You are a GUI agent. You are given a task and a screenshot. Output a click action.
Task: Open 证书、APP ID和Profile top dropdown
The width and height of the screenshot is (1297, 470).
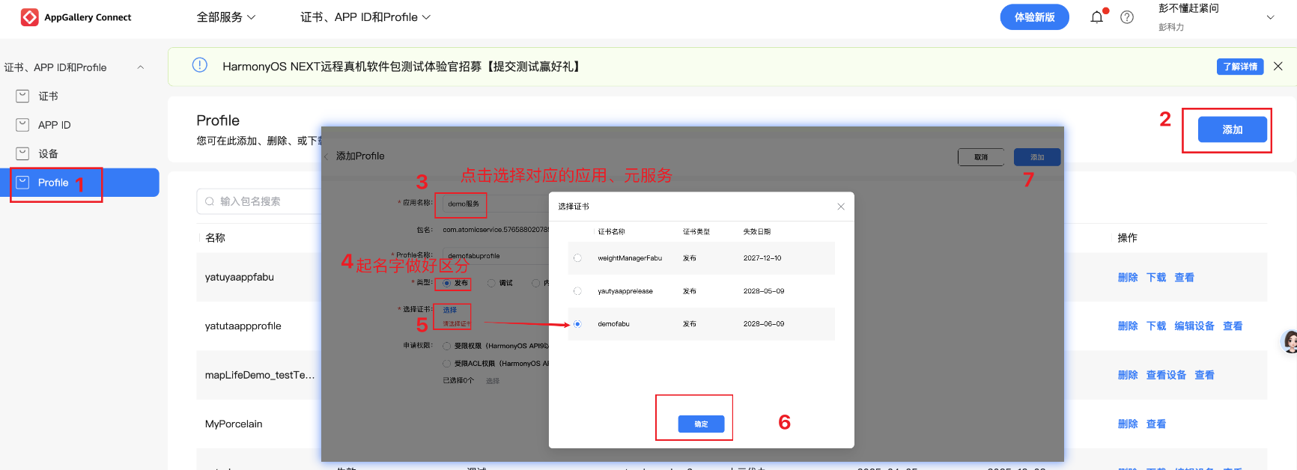365,17
